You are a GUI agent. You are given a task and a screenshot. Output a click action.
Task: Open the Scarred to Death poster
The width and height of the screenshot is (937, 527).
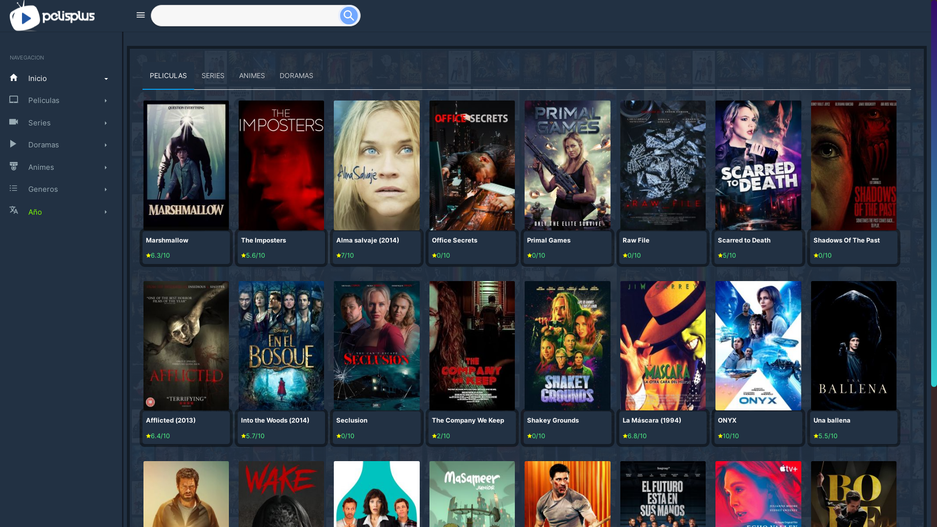click(758, 165)
